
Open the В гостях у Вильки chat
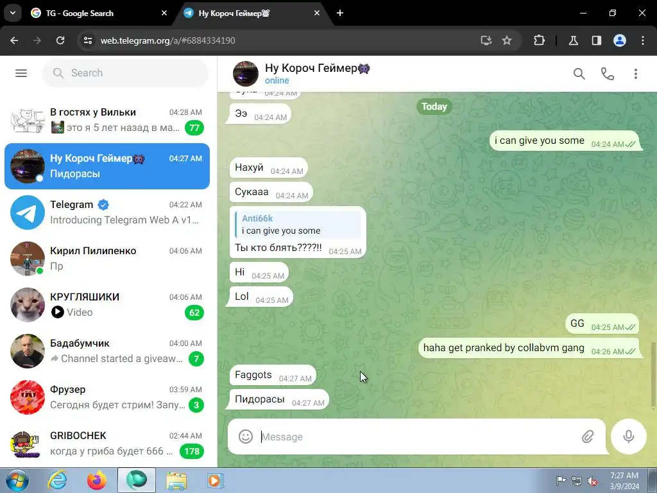point(107,120)
